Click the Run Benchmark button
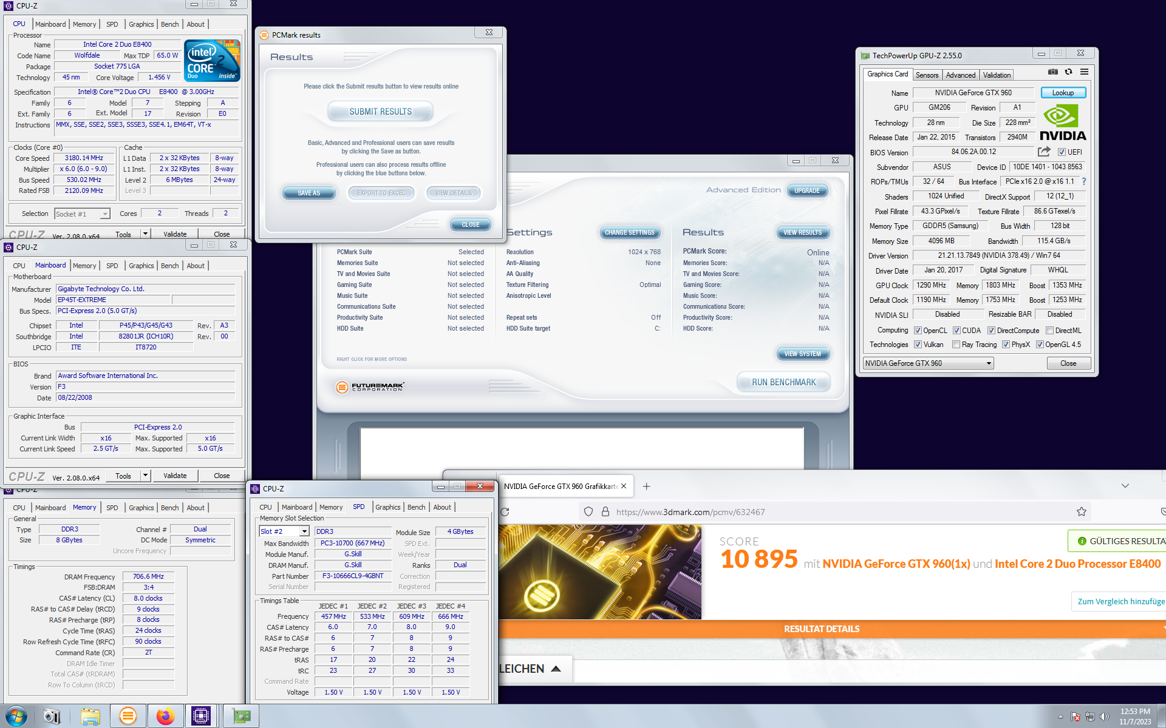Image resolution: width=1166 pixels, height=728 pixels. [784, 382]
